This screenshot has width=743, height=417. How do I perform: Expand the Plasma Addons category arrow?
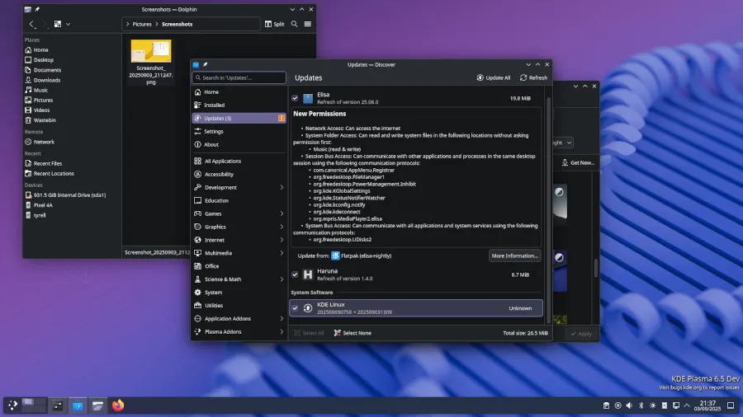[282, 331]
